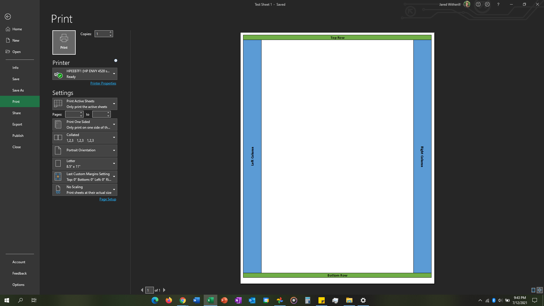Expand the printer selection dropdown
This screenshot has height=306, width=544.
click(114, 74)
